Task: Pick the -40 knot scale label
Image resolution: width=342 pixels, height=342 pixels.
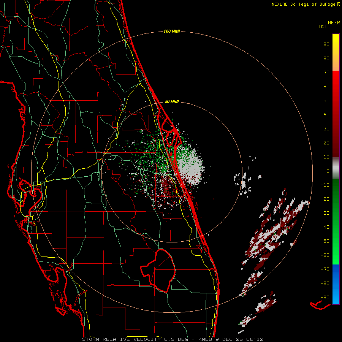Action: click(x=325, y=227)
